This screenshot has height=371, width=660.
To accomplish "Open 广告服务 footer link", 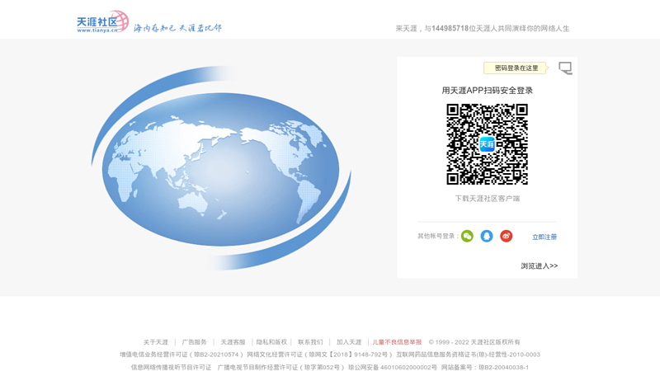I will click(x=194, y=342).
